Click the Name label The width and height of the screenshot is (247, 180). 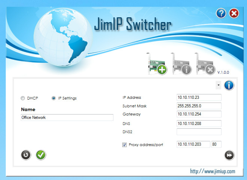pyautogui.click(x=28, y=109)
